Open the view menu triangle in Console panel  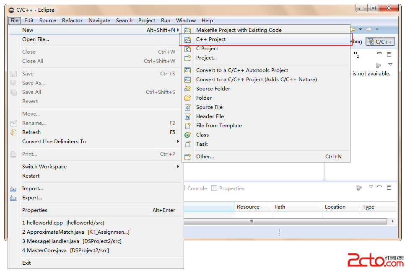(371, 187)
